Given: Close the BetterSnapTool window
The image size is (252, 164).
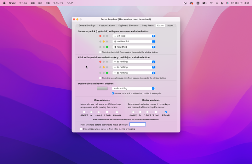Looking at the screenshot, I should pos(74,19).
